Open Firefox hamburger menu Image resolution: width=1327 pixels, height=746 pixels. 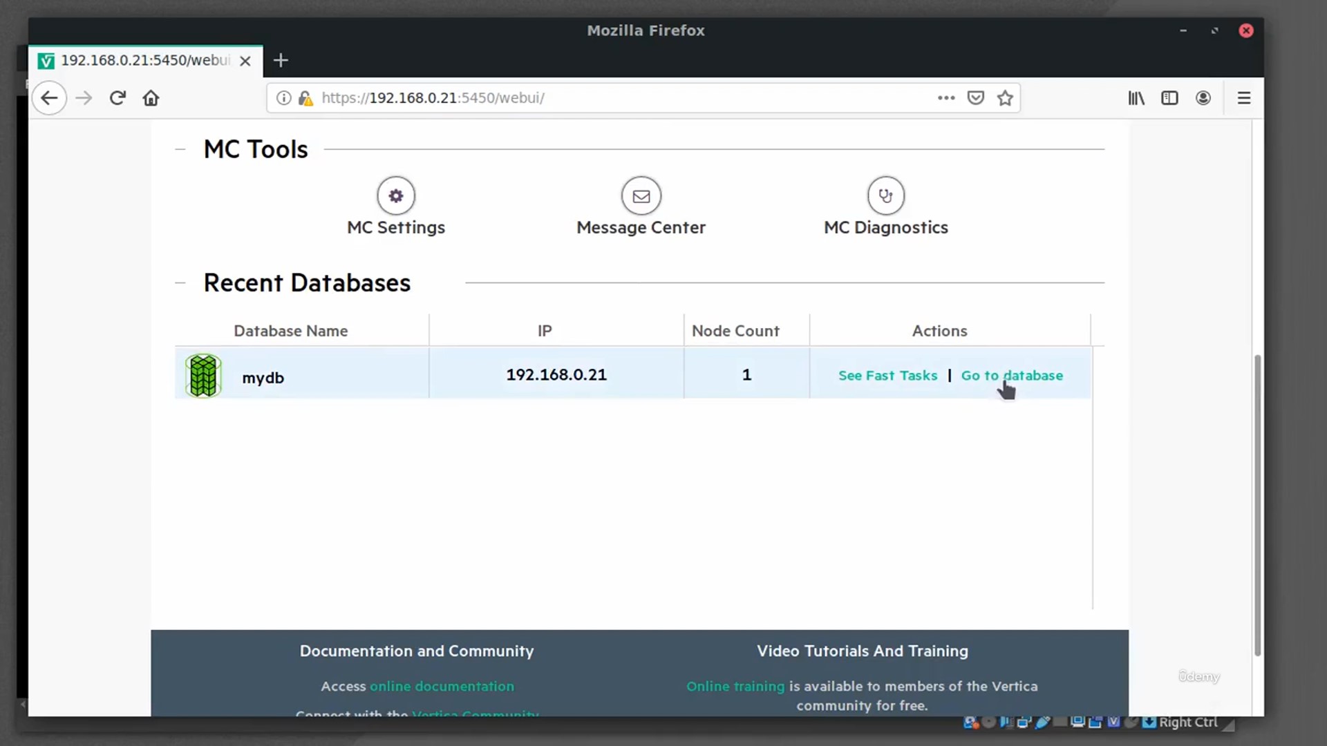click(1244, 98)
